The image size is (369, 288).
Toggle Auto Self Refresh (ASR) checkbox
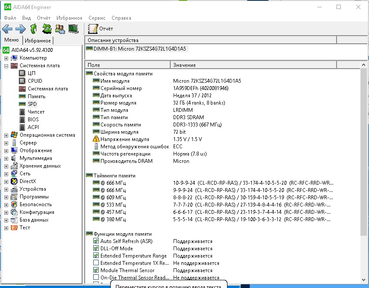coord(96,241)
